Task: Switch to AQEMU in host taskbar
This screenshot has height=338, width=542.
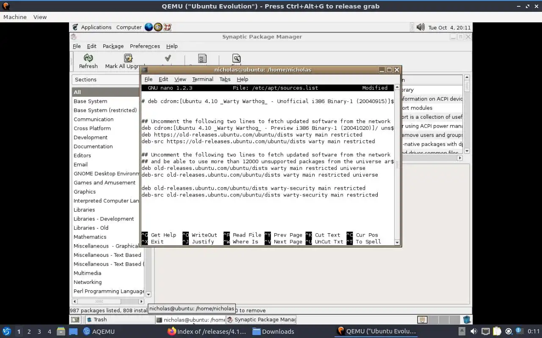Action: coord(99,331)
